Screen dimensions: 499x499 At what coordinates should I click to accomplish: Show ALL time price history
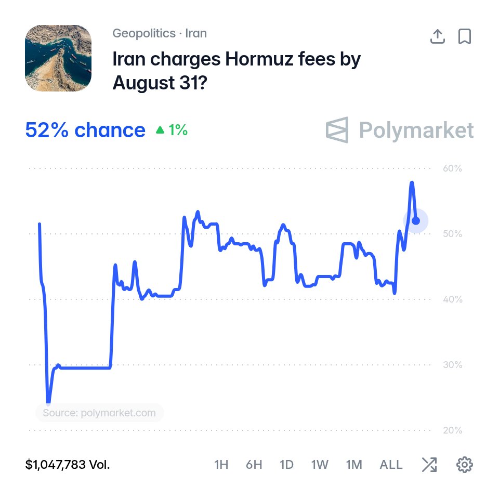[391, 465]
